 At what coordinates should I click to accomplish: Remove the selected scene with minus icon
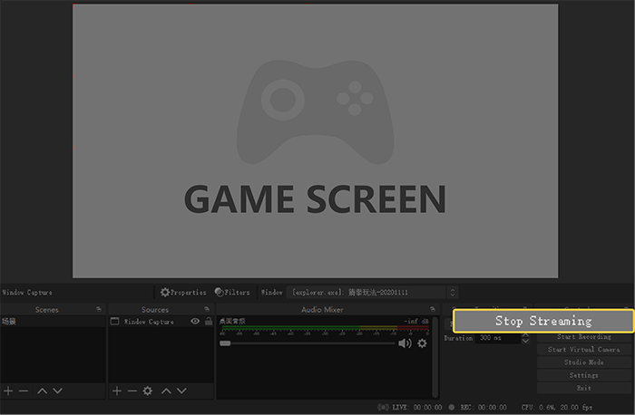click(24, 391)
